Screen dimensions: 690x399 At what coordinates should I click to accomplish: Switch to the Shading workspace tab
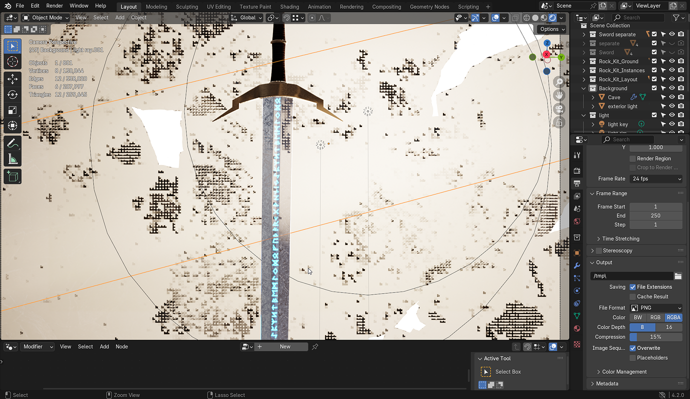pos(289,6)
